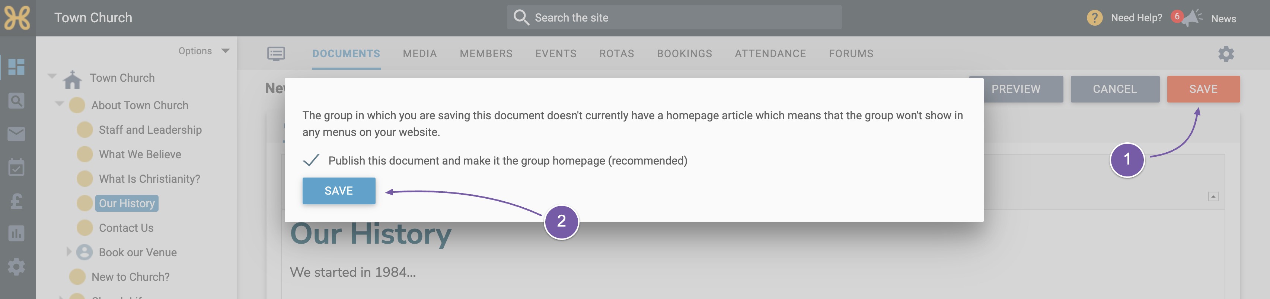Select What Is Christianity? in the tree
Viewport: 1270px width, 299px height.
[x=149, y=179]
